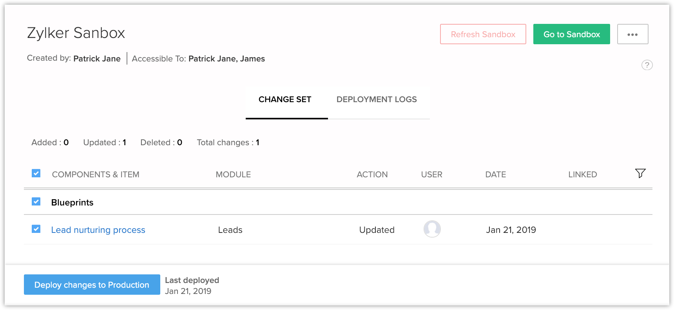Screen dimensions: 674x310
Task: Open the filter funnel icon
Action: click(x=640, y=173)
